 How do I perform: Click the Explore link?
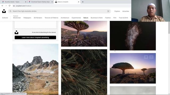click(x=117, y=11)
